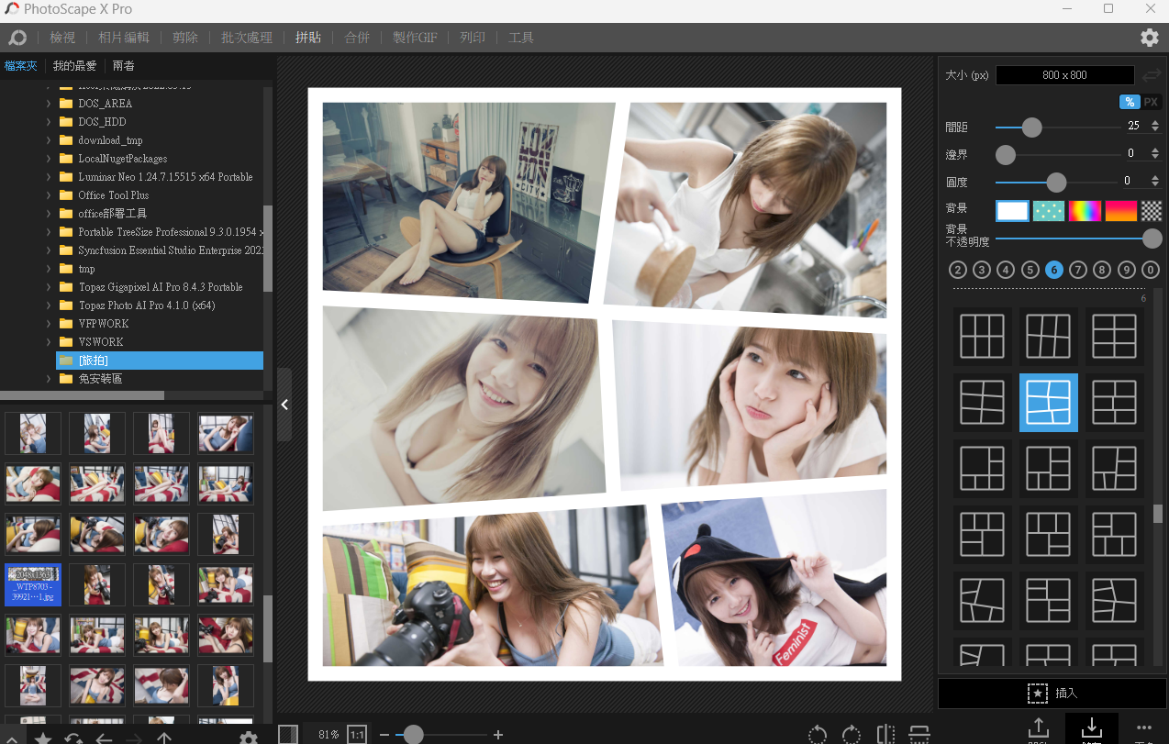The width and height of the screenshot is (1169, 744).
Task: Select the [旅拍] folder
Action: [x=160, y=361]
